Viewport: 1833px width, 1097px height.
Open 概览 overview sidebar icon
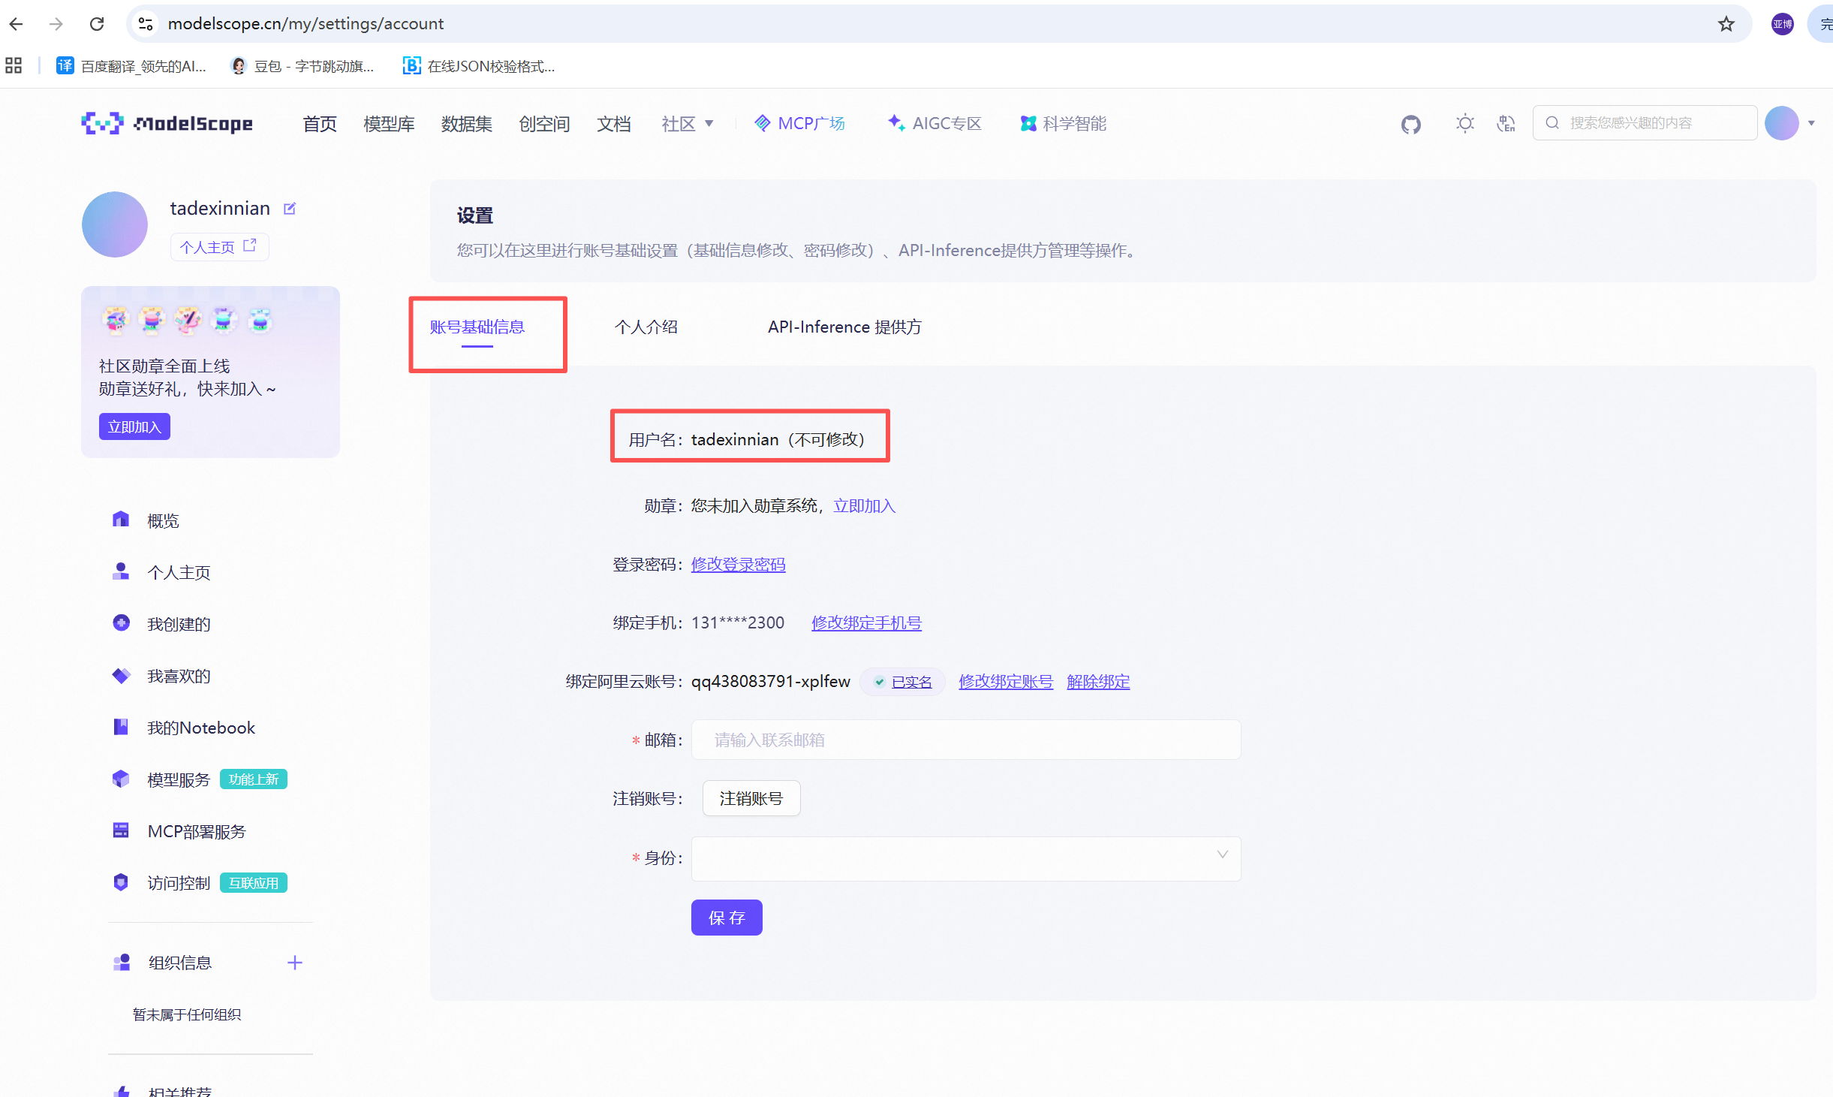pos(121,520)
